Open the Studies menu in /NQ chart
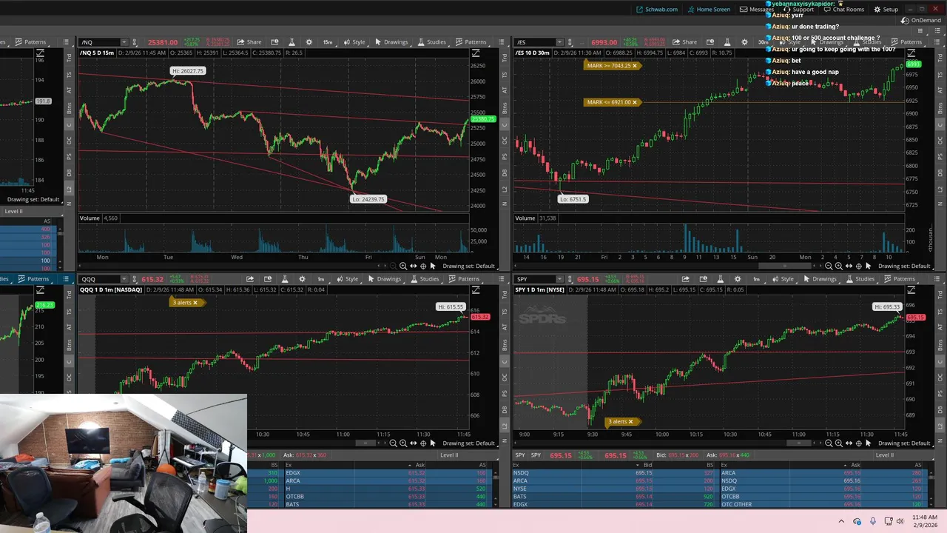This screenshot has width=947, height=533. pos(431,42)
